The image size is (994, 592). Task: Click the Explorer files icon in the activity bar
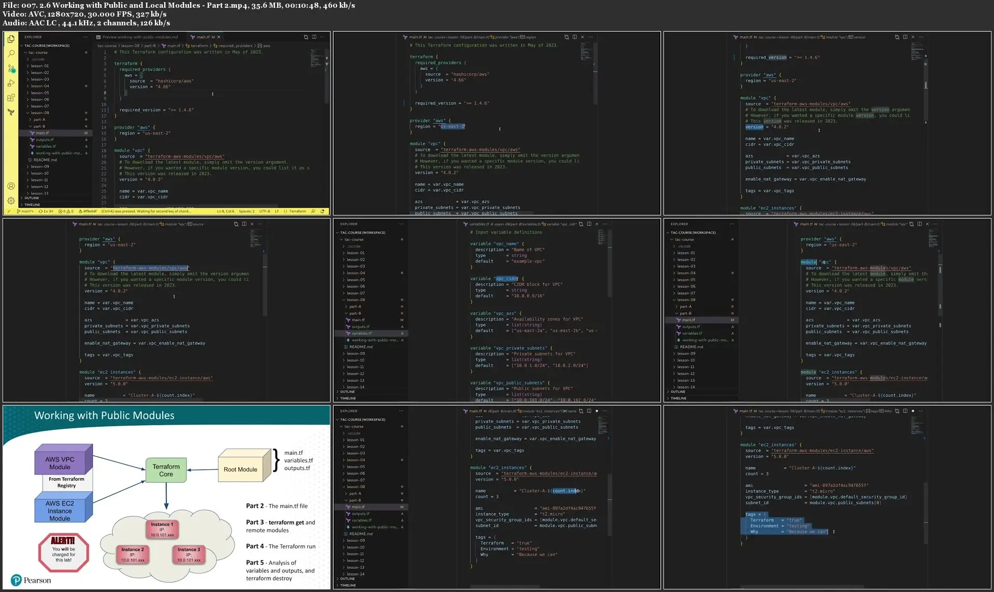[x=11, y=39]
